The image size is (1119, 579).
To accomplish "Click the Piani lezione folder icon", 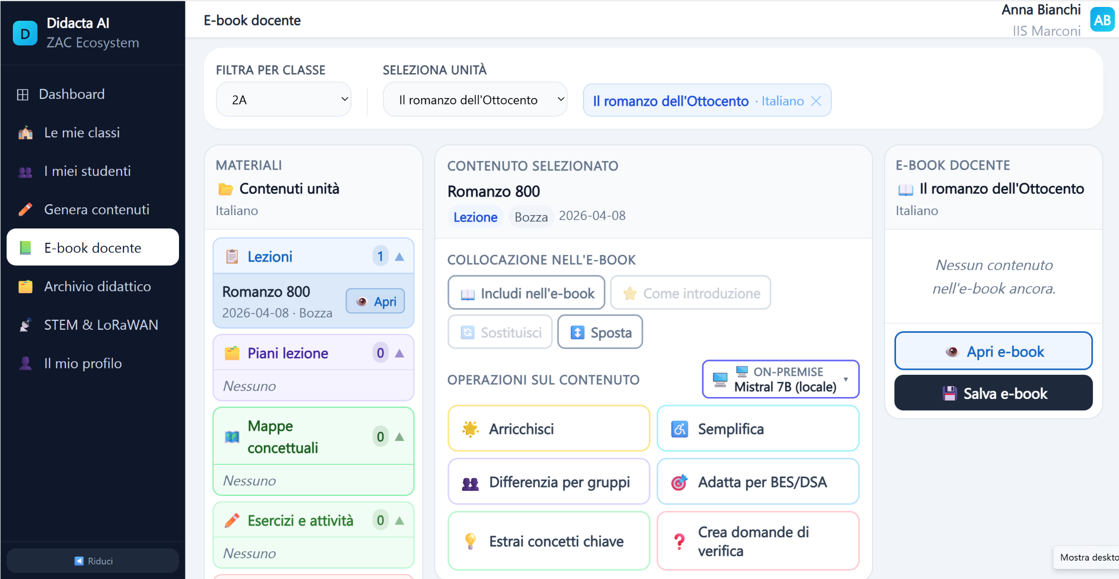I will 232,353.
